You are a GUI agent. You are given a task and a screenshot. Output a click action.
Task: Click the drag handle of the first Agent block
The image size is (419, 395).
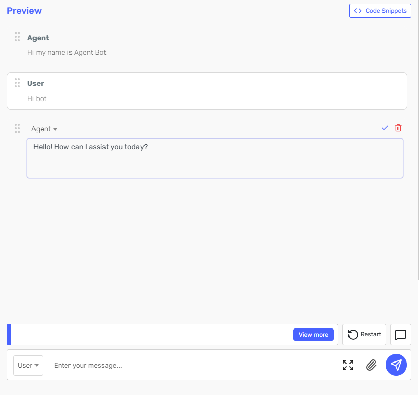pos(17,37)
